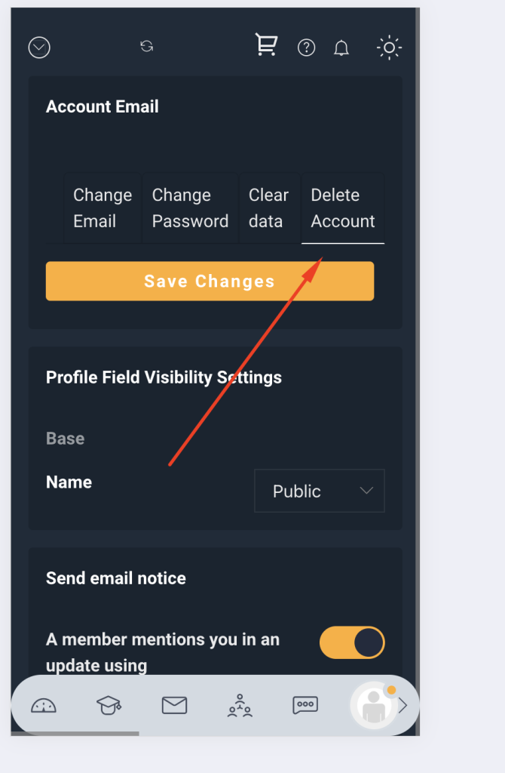
Task: Click the horizontal scrollbar at bottom
Action: [75, 734]
